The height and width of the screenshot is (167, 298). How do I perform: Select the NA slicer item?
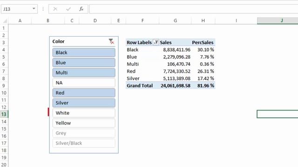pos(84,83)
